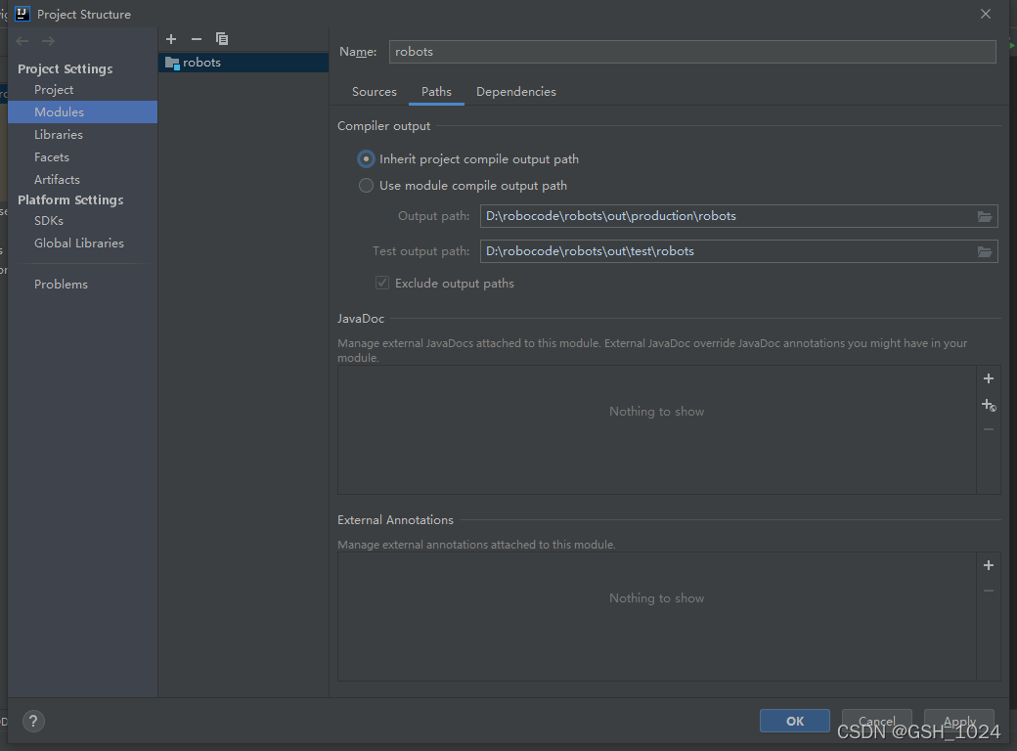Add JavaDoc path with plus icon
The image size is (1017, 751).
pos(989,378)
